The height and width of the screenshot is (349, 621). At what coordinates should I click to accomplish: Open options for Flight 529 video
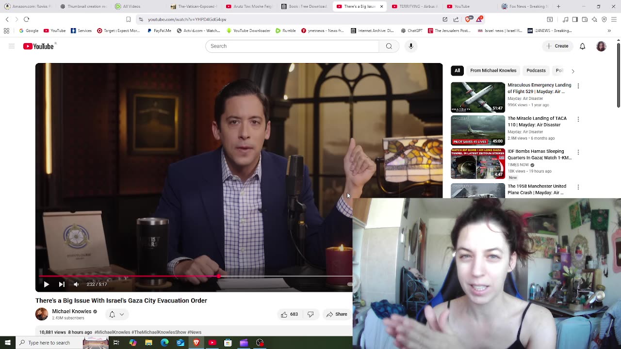(578, 86)
